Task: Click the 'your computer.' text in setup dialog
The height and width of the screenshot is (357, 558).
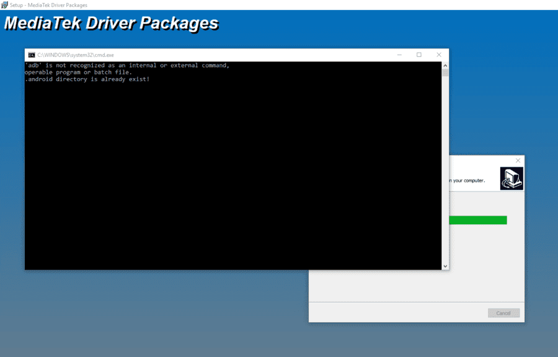Action: pos(469,180)
